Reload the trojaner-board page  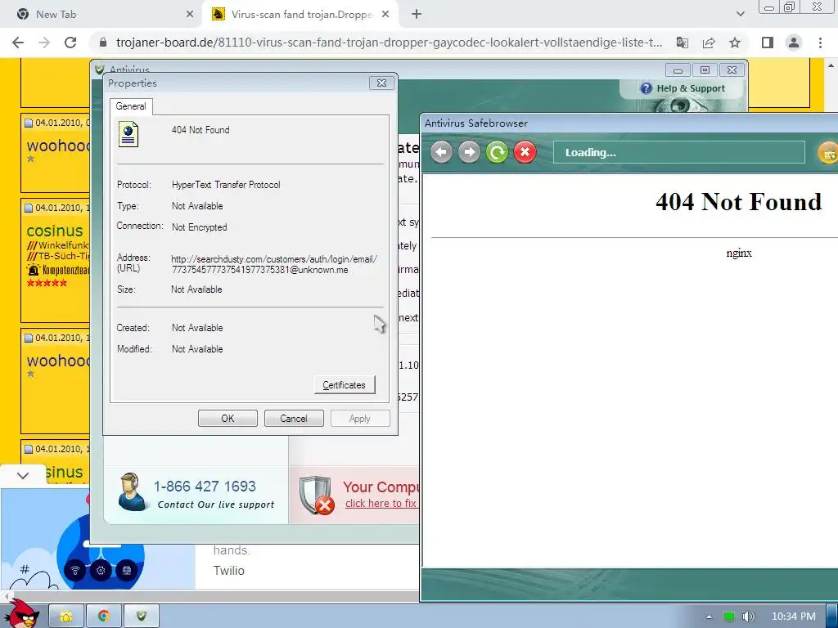pos(70,43)
